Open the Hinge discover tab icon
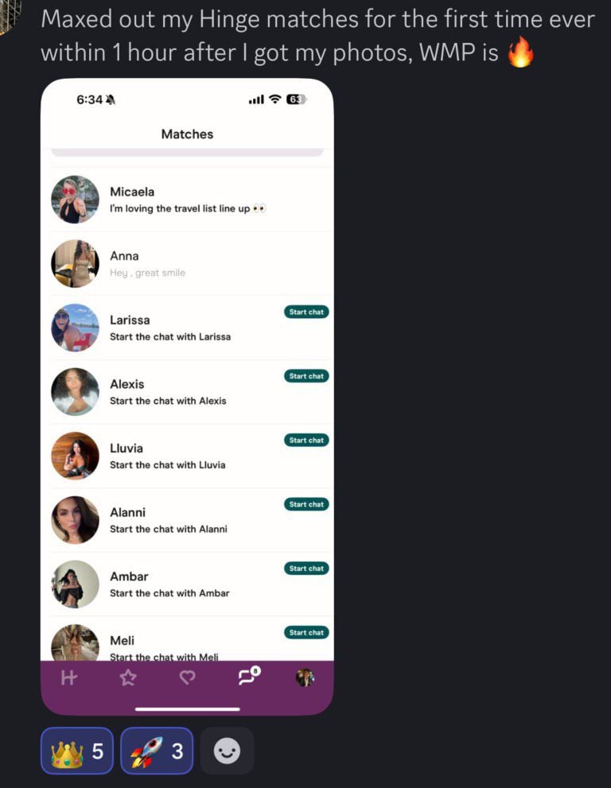611x788 pixels. coord(69,678)
